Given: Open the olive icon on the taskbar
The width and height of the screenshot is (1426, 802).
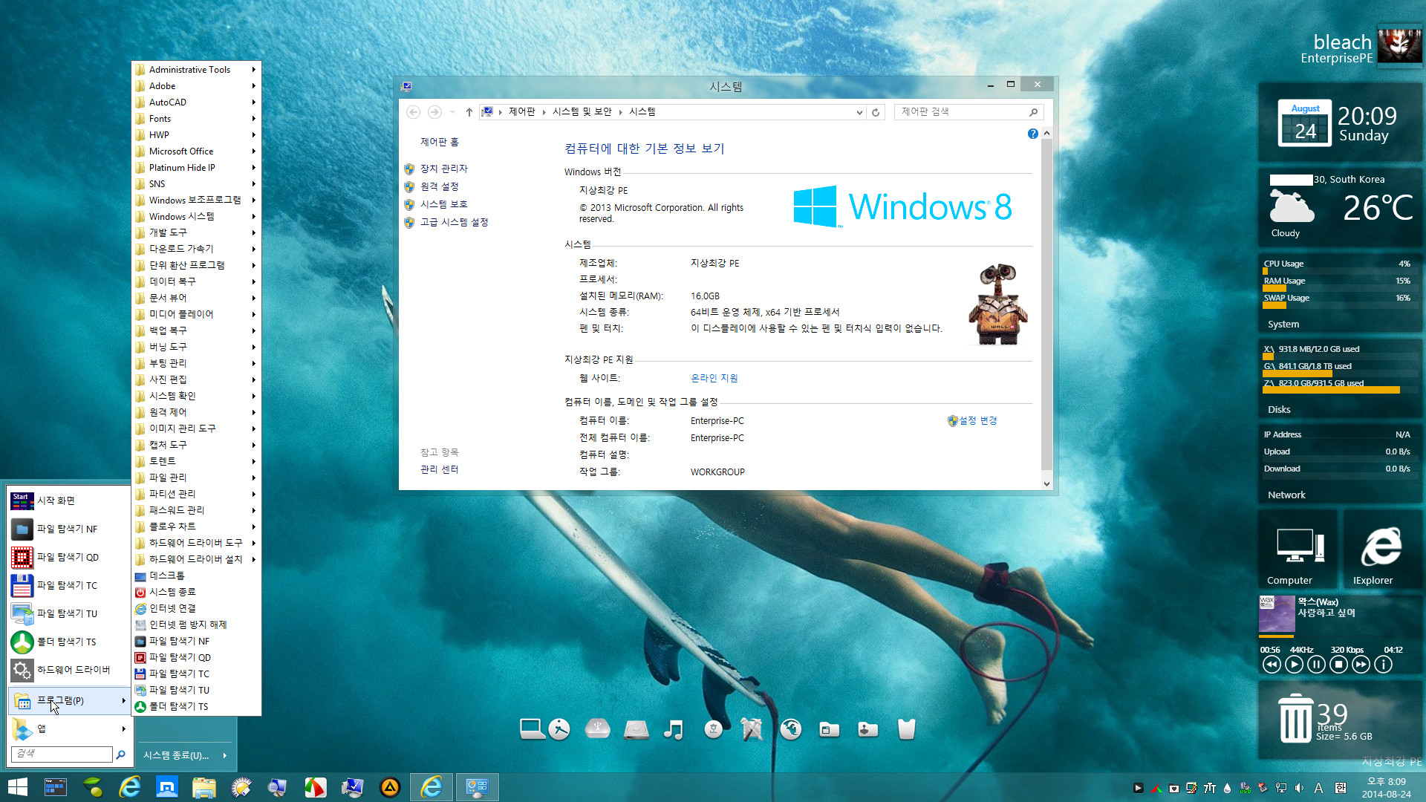Looking at the screenshot, I should (93, 787).
